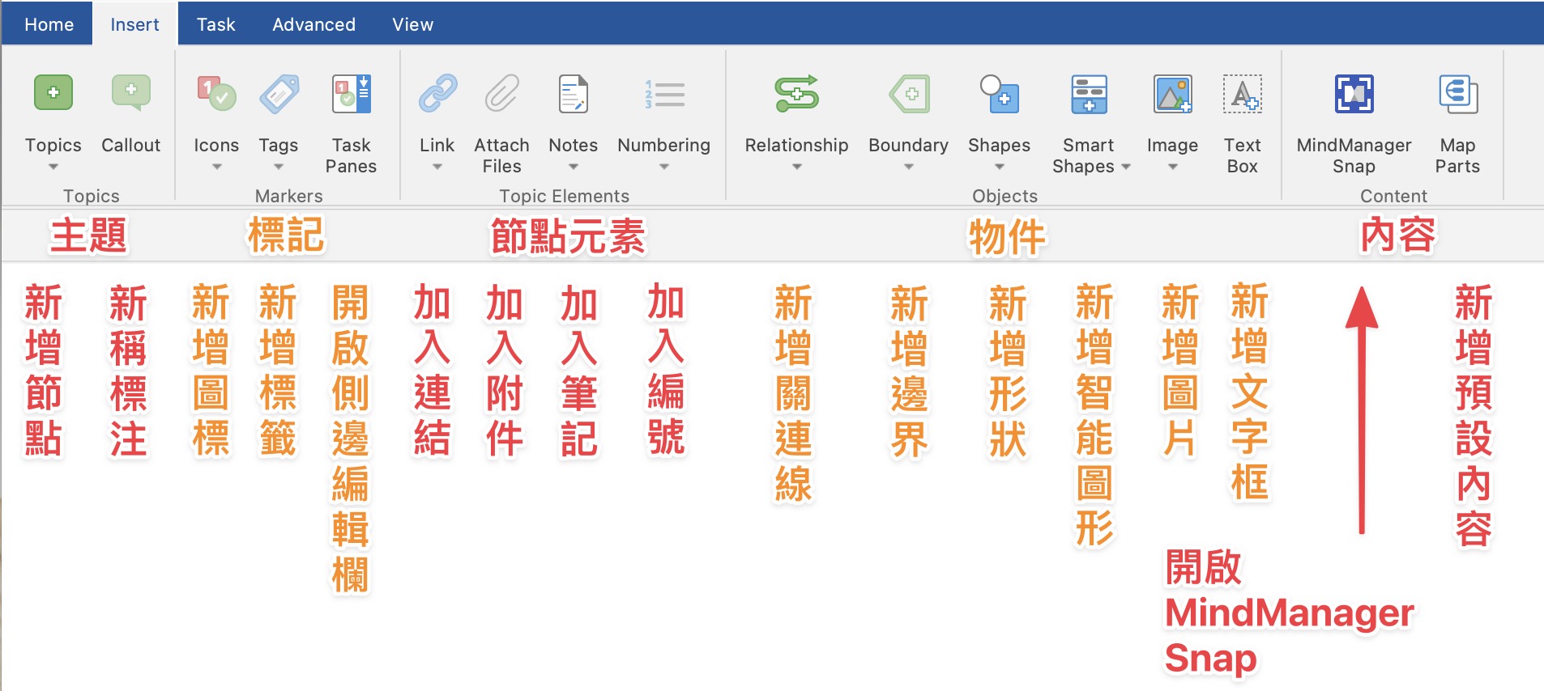
Task: Expand the Numbering dropdown arrow
Action: click(664, 167)
